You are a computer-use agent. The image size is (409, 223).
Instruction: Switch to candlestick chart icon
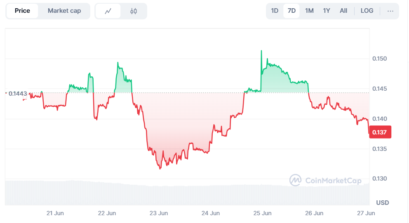(x=134, y=11)
